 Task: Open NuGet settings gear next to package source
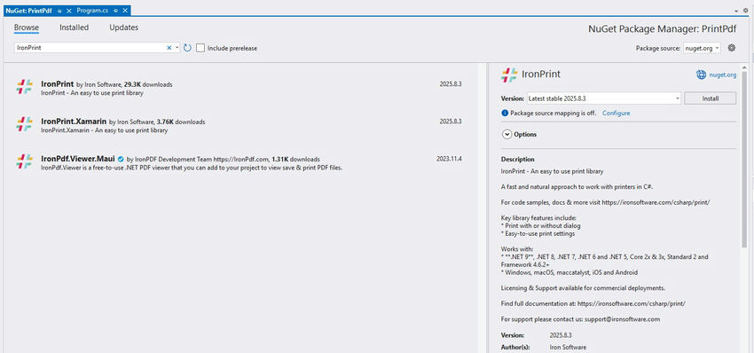732,48
